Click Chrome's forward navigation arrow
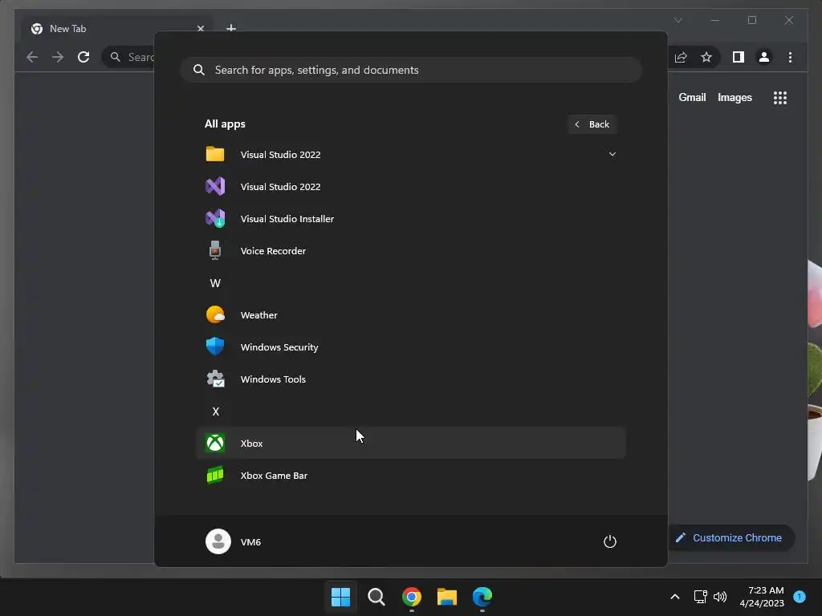822x616 pixels. [58, 57]
